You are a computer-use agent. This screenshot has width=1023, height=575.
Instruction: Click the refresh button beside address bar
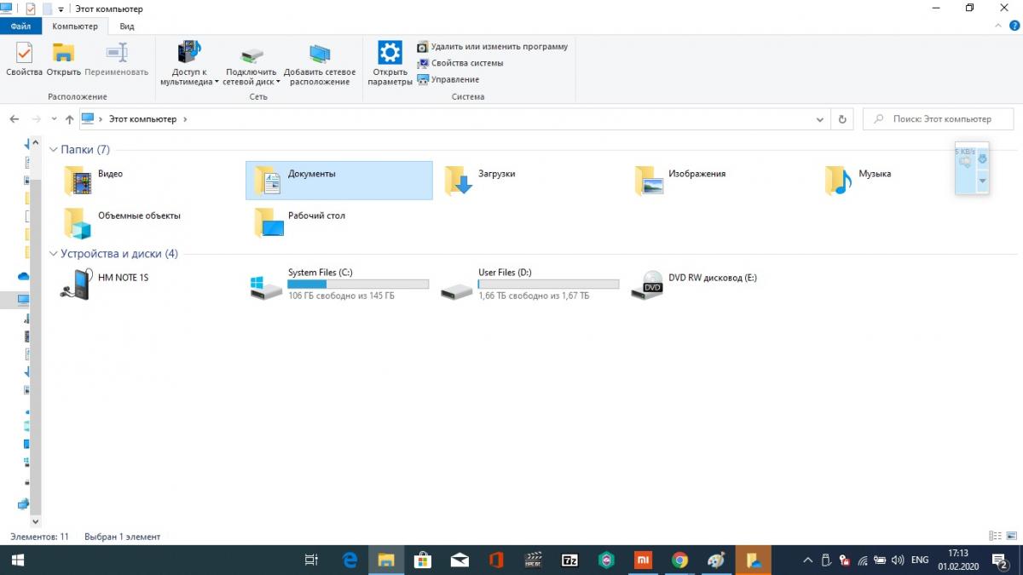coord(842,119)
